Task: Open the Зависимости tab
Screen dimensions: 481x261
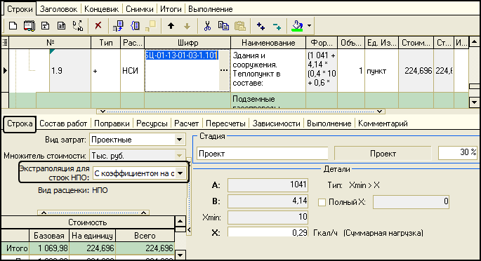Action: point(276,123)
